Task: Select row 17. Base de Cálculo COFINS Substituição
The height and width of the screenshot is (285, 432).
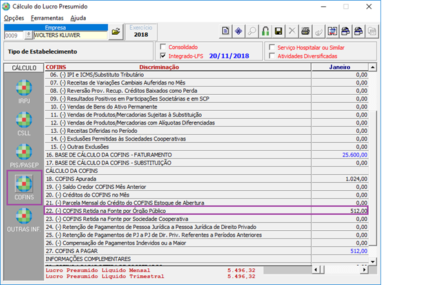Action: pos(206,162)
